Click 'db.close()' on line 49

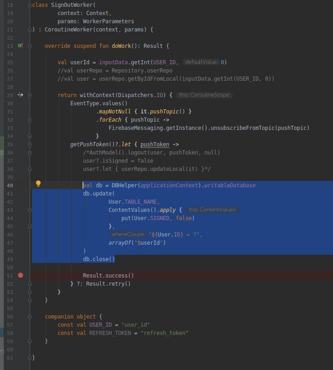click(x=99, y=259)
